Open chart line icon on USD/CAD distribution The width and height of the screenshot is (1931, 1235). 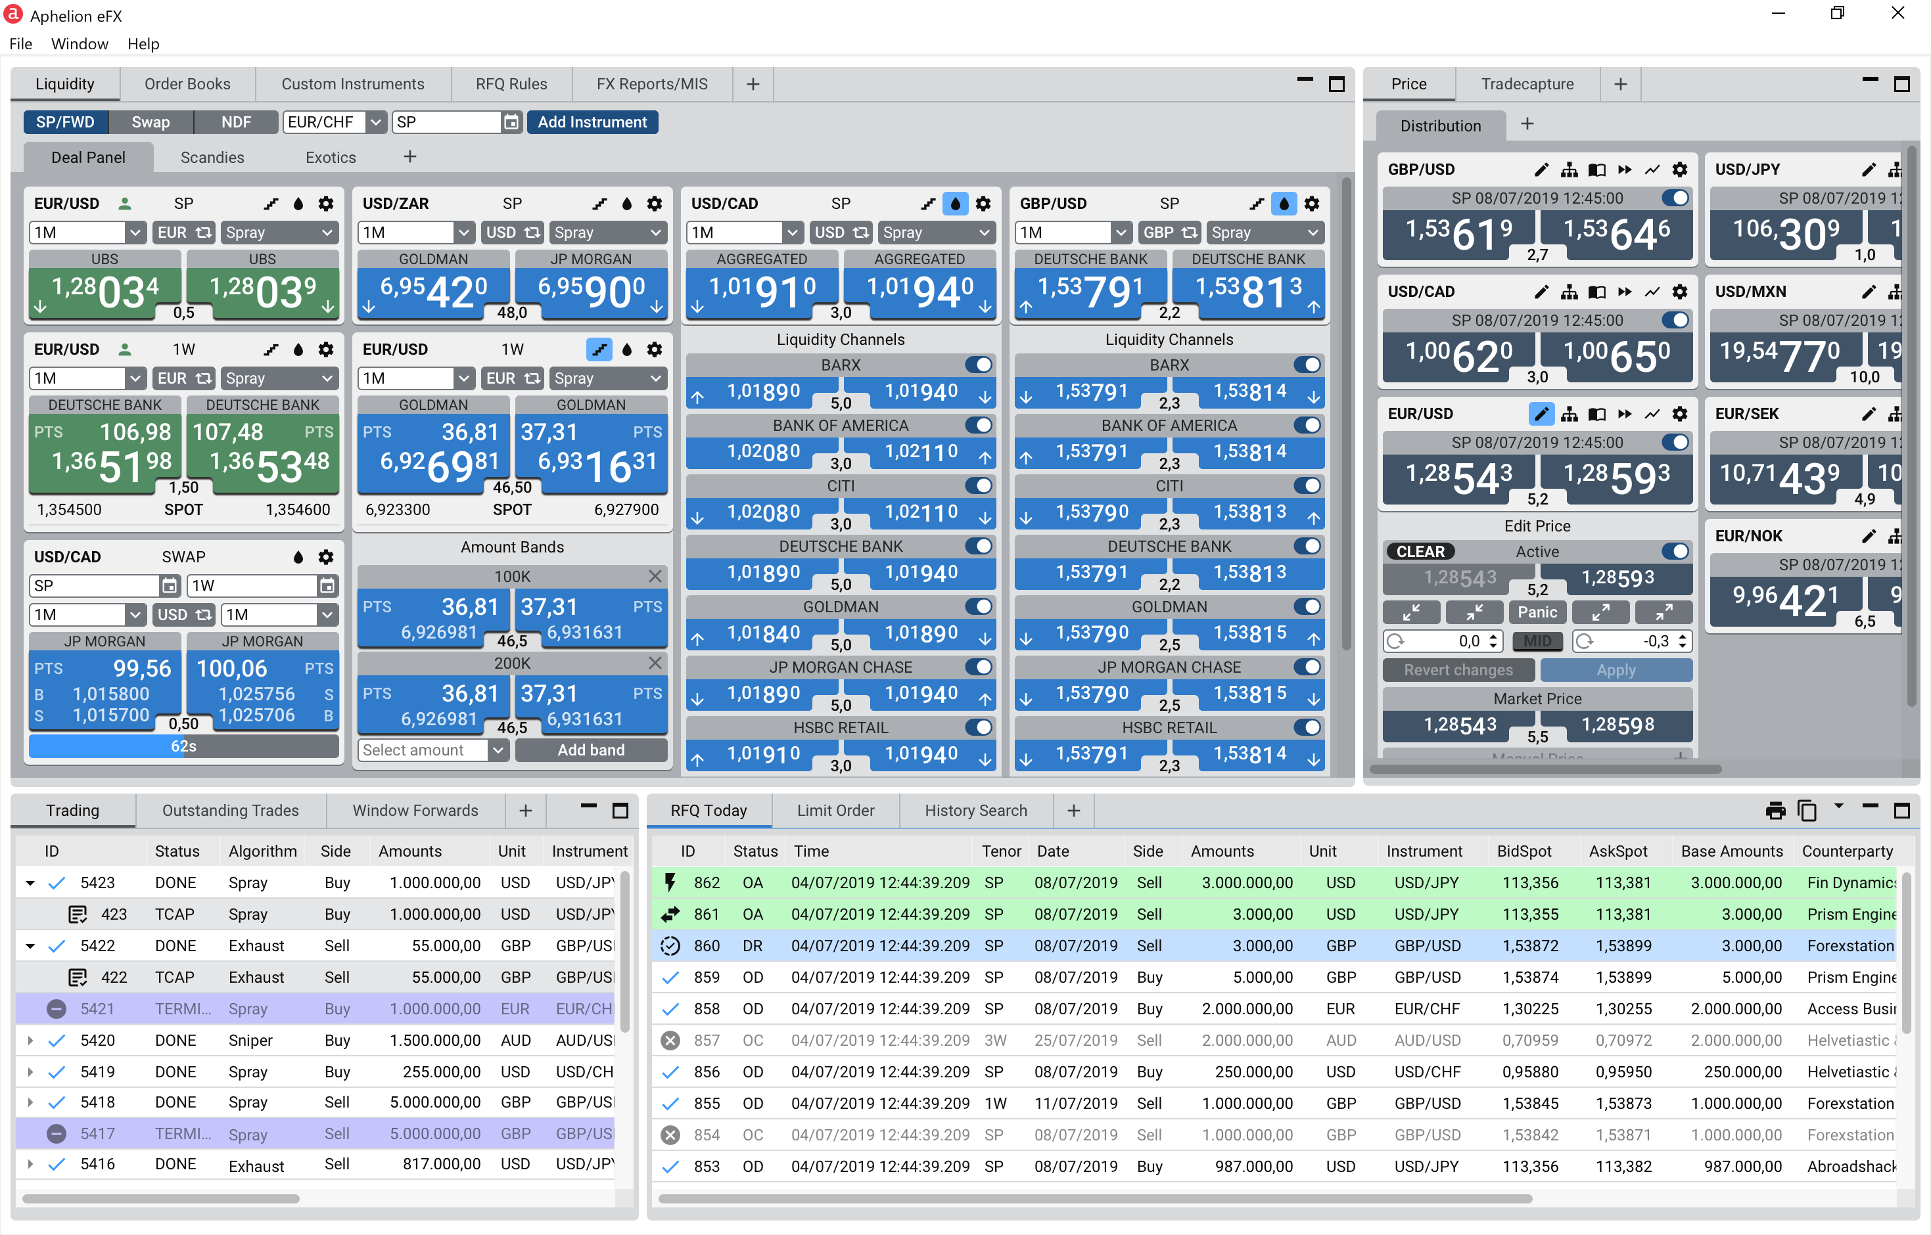coord(1652,292)
